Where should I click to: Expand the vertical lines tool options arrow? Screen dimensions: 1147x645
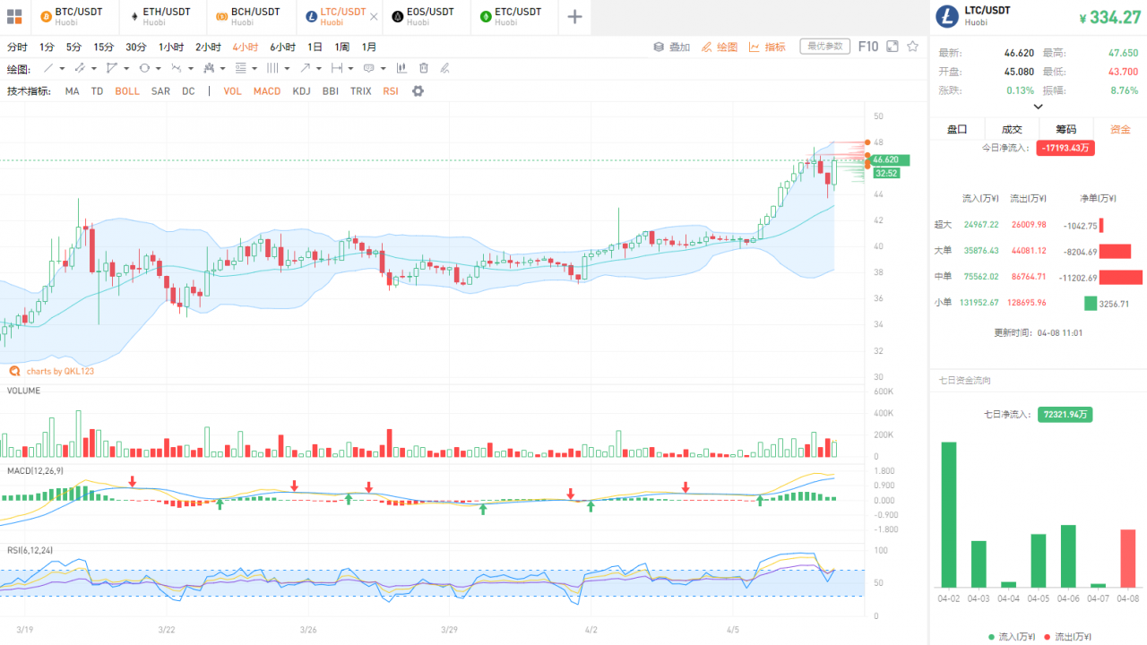[x=287, y=69]
